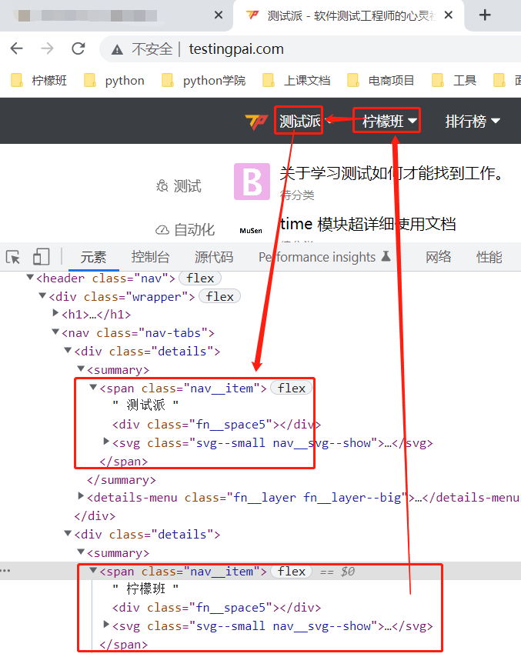Open a new browser tab with plus

(485, 15)
